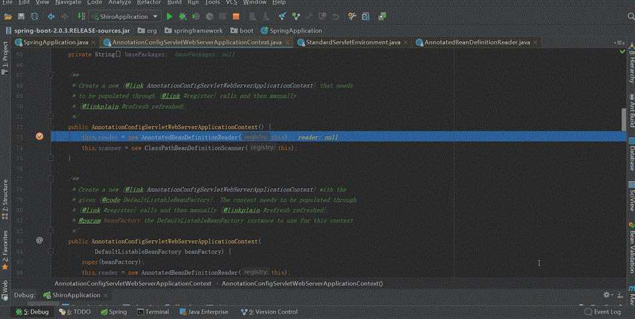Click the AnnotationConfigServletWebServerApplicationContext() method breadcrumb
635x319 pixels.
click(x=302, y=283)
